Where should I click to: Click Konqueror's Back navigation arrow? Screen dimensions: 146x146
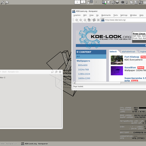coord(76,20)
